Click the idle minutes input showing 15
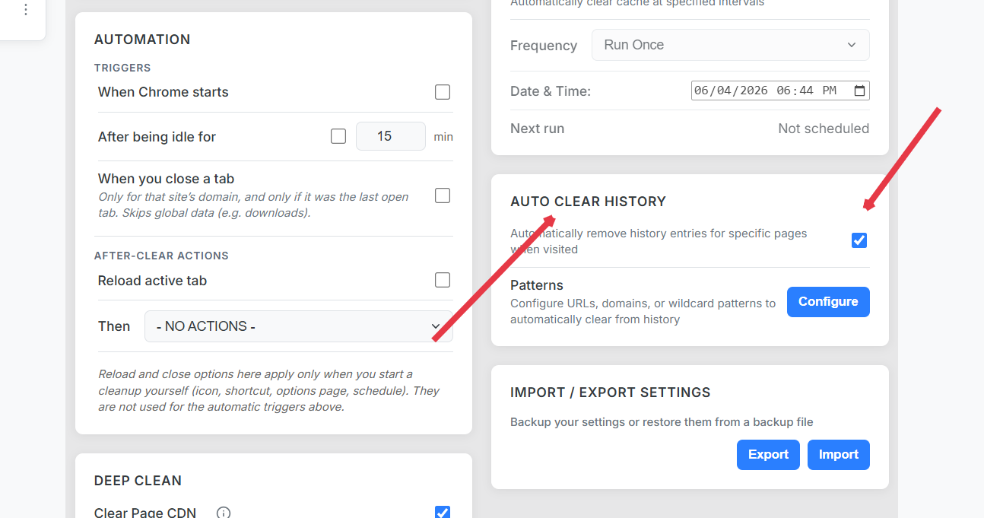This screenshot has width=984, height=518. [x=391, y=136]
